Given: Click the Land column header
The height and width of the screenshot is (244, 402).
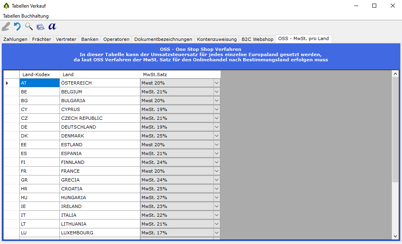Looking at the screenshot, I should [100, 75].
